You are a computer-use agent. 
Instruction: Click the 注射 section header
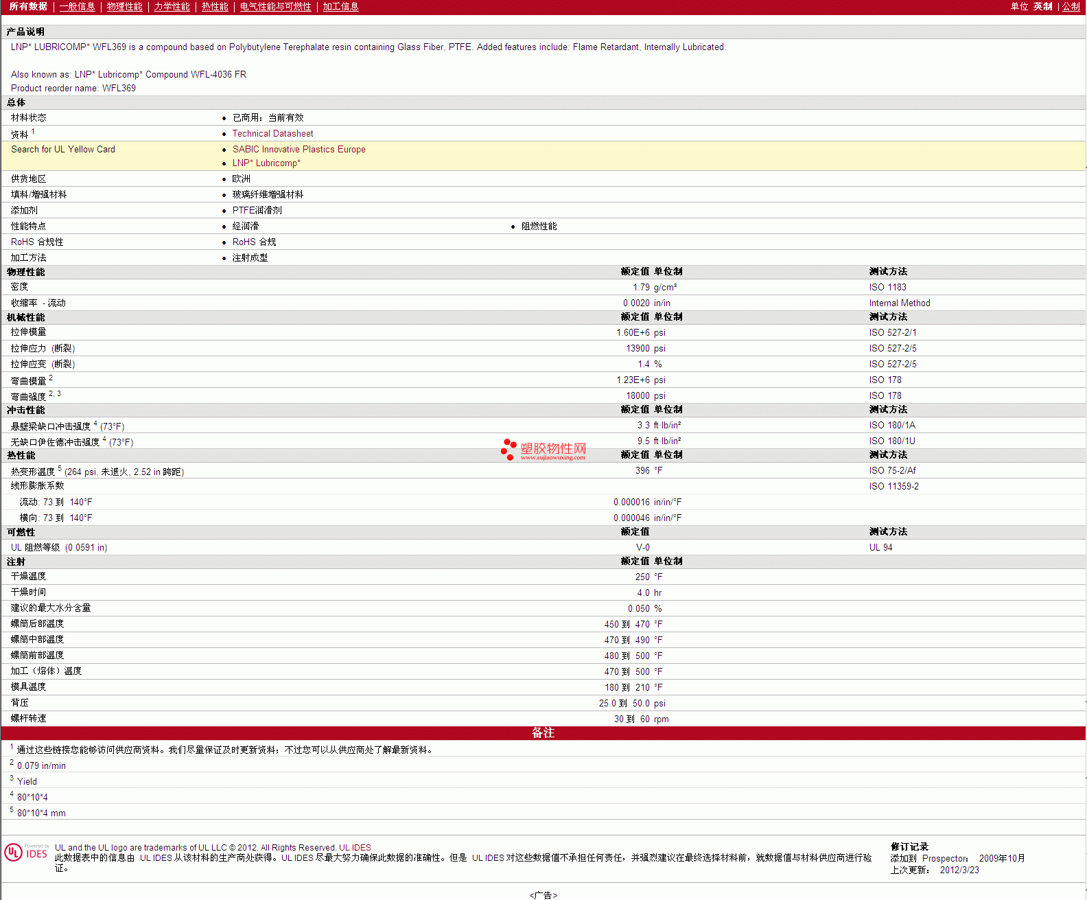click(16, 562)
